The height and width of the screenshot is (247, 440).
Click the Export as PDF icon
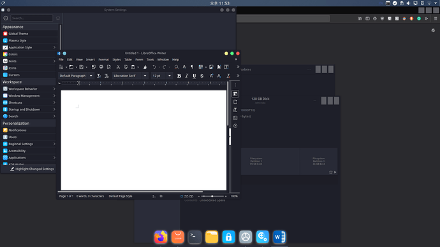[94, 67]
